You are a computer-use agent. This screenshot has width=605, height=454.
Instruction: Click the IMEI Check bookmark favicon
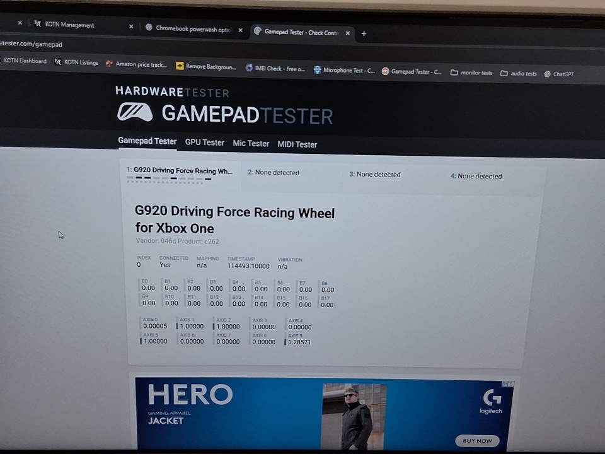tap(249, 68)
